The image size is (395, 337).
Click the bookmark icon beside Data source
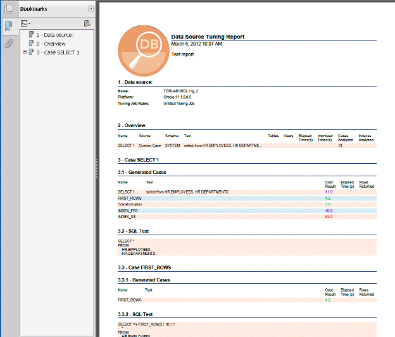pyautogui.click(x=32, y=35)
